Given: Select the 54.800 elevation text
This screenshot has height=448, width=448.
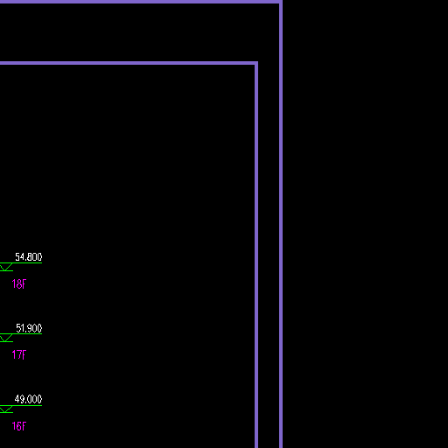Looking at the screenshot, I should pos(29,257).
